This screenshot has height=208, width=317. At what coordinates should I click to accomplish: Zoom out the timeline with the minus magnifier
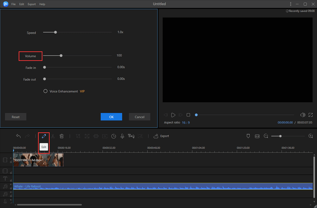point(266,136)
